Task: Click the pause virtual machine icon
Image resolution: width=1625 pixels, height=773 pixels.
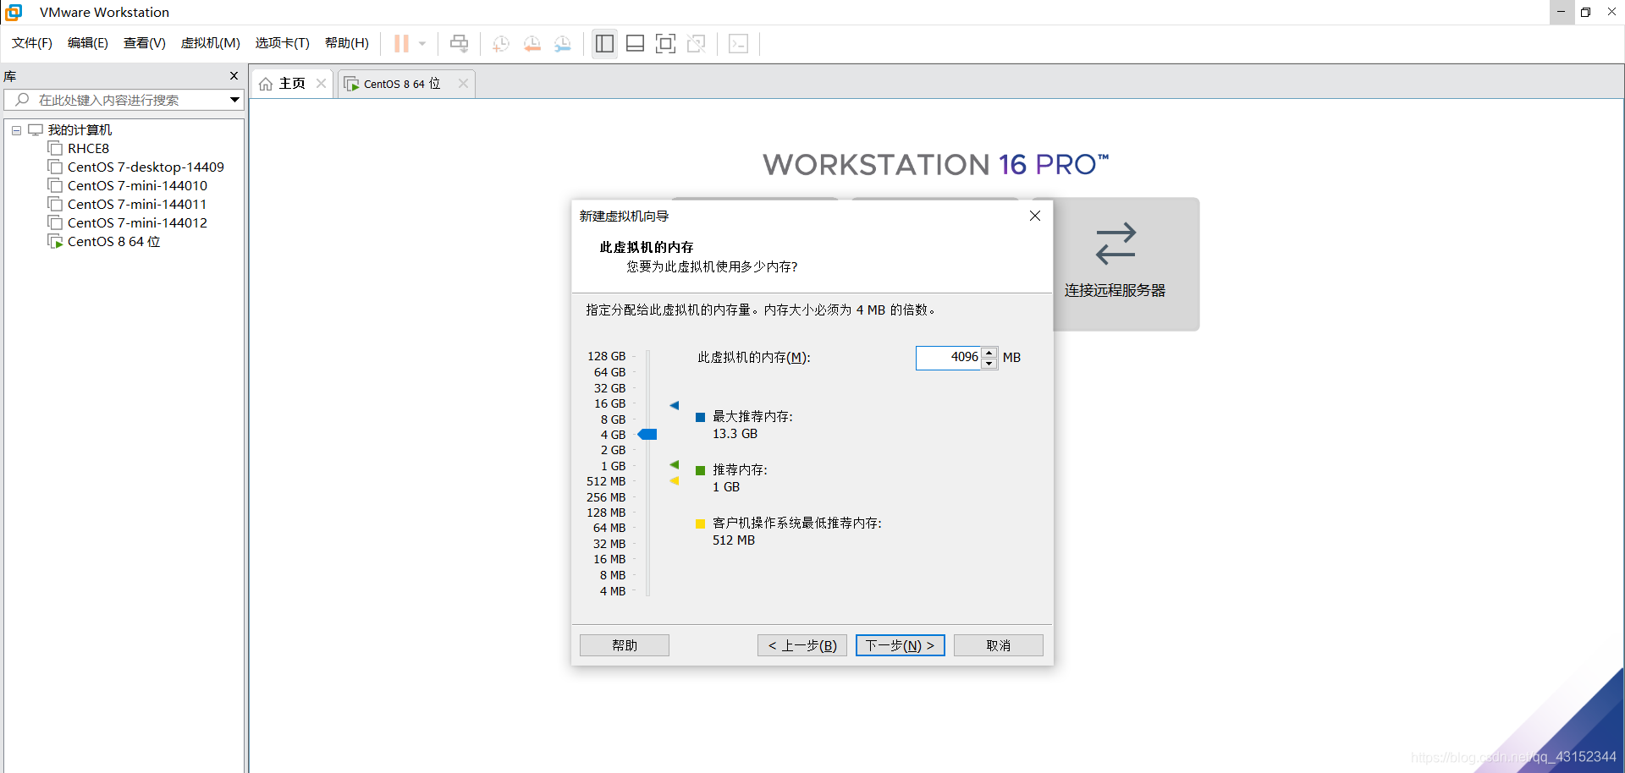Action: point(401,43)
